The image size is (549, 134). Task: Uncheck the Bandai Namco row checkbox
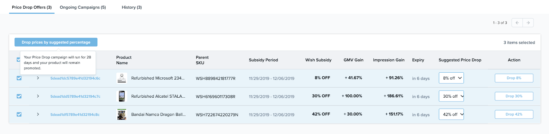[x=19, y=114]
